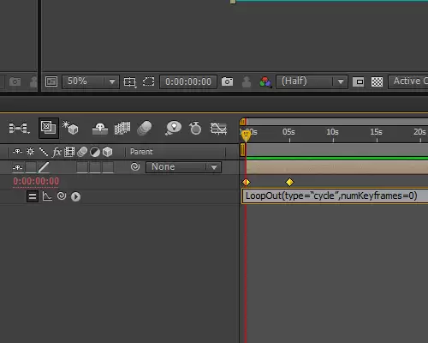Enable Frame Blending for all layers
Screen dimensions: 428x343
[x=122, y=128]
